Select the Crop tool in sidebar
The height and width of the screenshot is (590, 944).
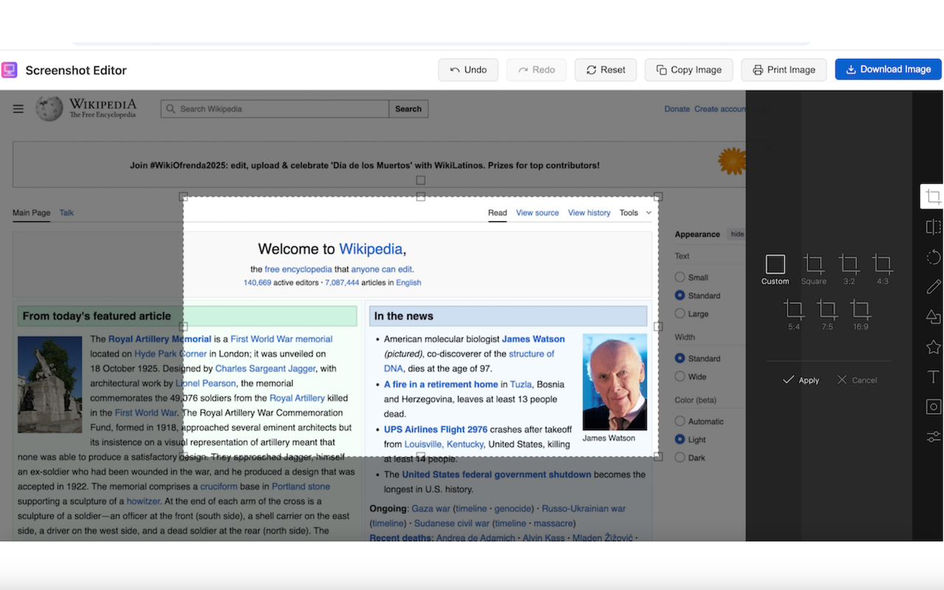[933, 197]
